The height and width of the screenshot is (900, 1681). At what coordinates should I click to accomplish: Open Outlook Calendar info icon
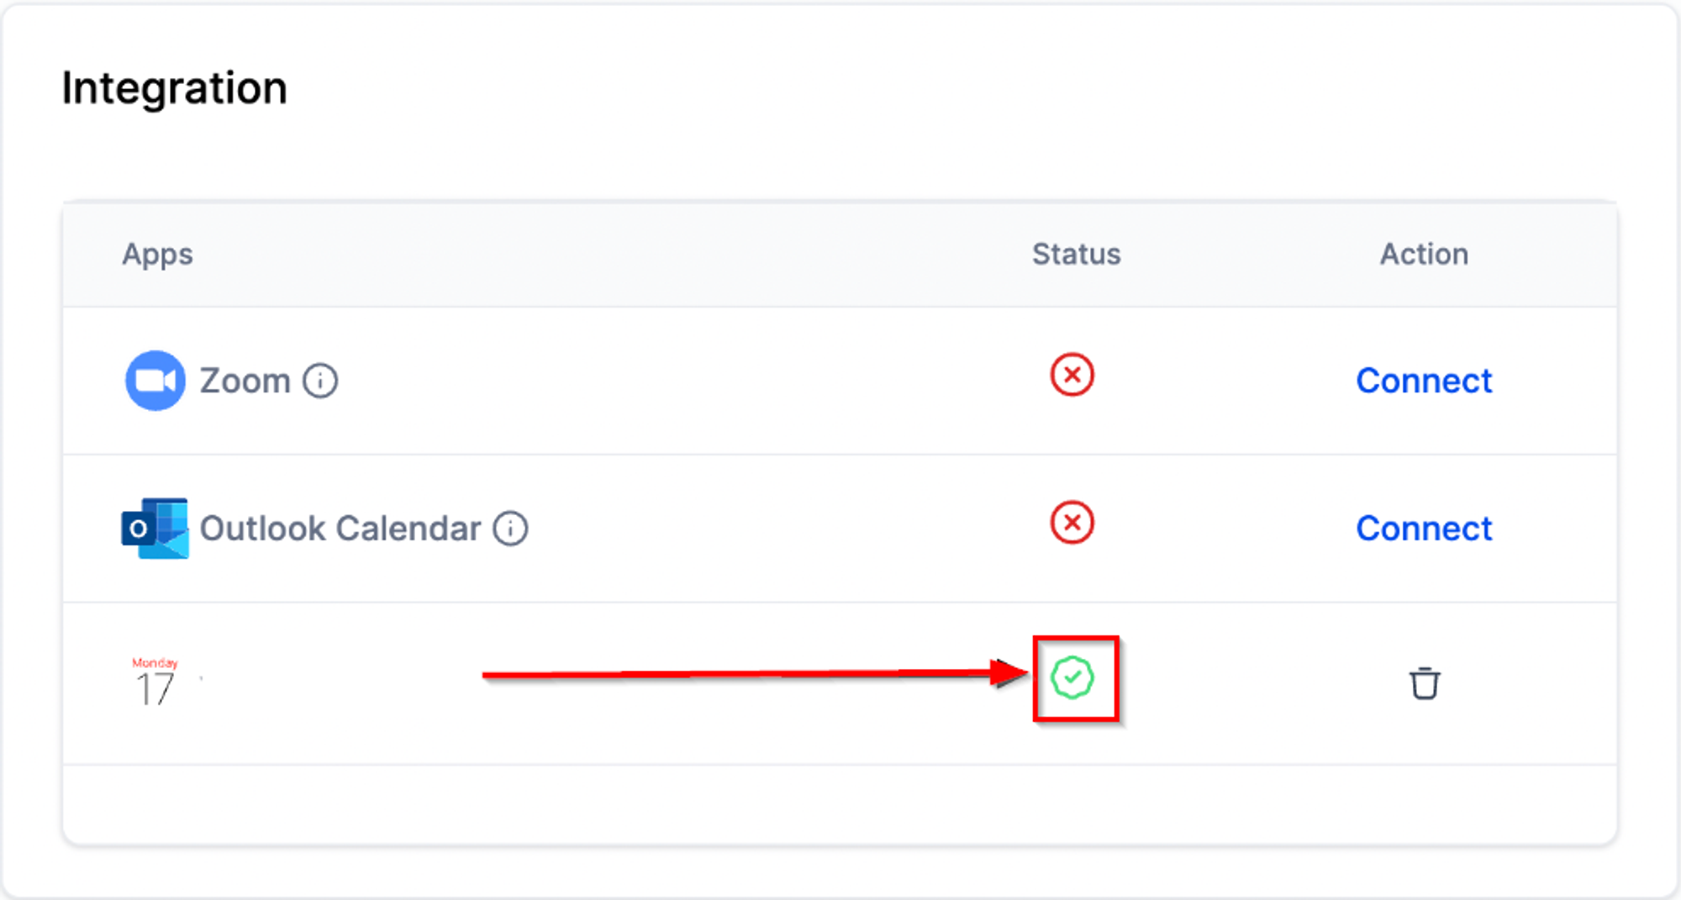pos(510,529)
